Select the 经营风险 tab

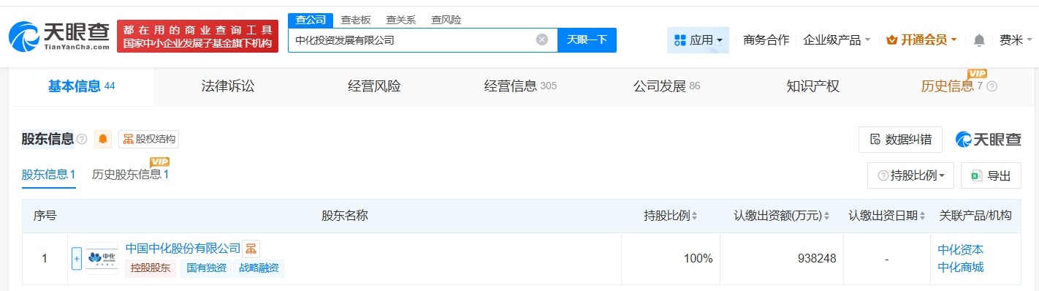coord(374,86)
